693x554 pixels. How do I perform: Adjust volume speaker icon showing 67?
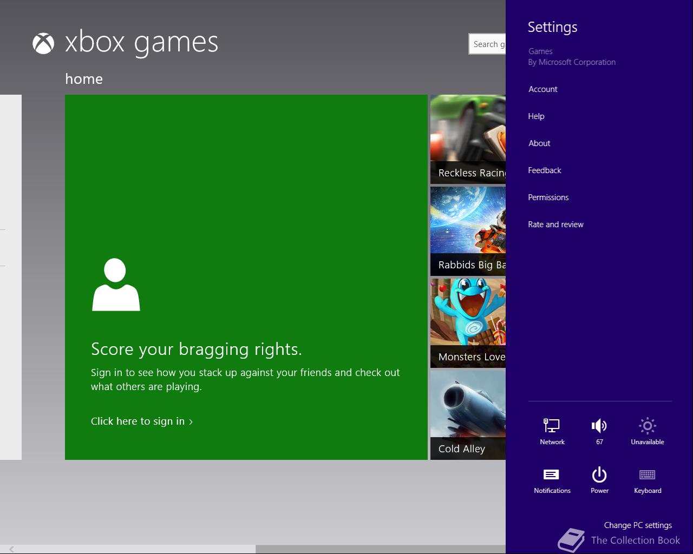[x=599, y=426]
